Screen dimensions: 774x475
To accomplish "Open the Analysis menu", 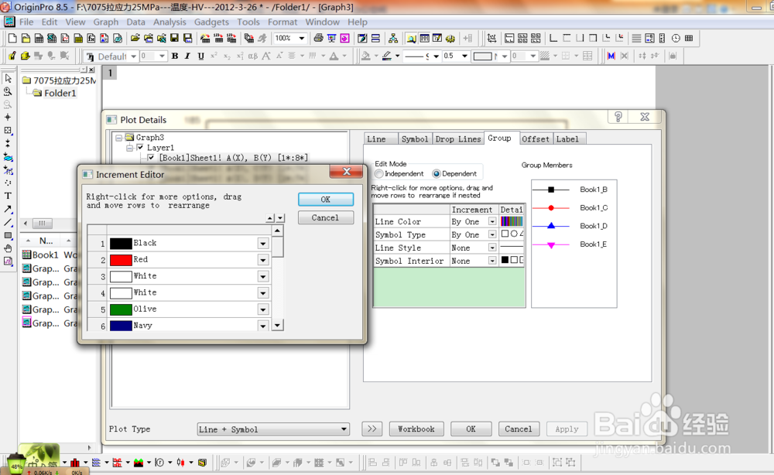I will pos(170,22).
